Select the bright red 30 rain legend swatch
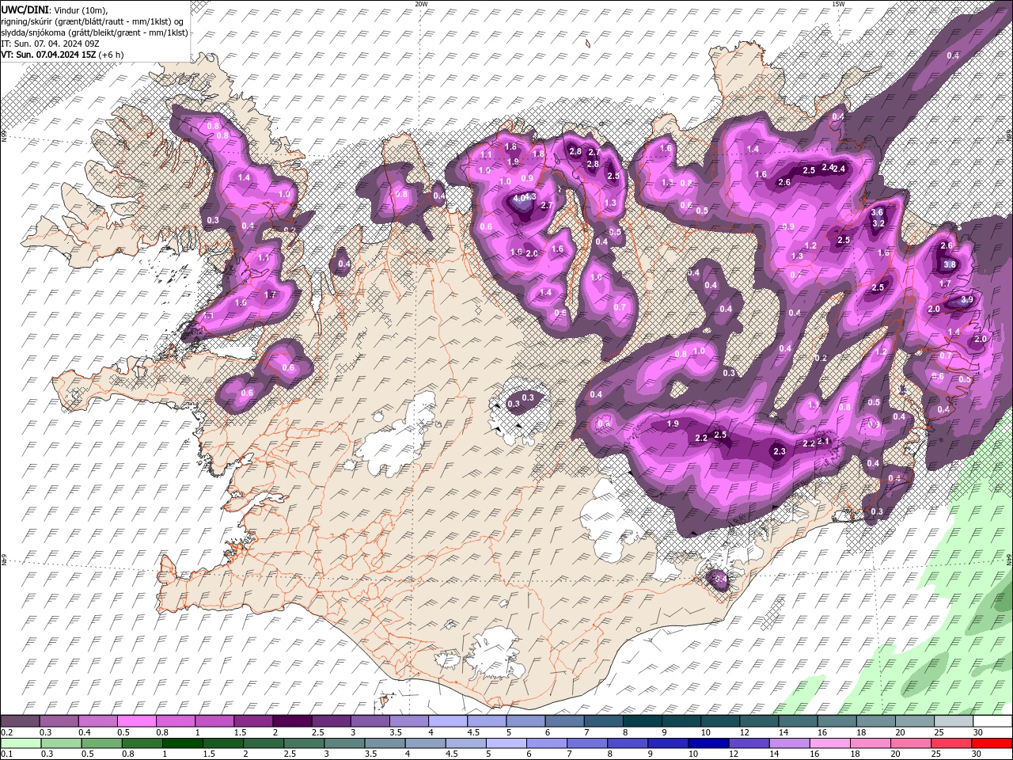Viewport: 1013px width, 760px height. (992, 743)
